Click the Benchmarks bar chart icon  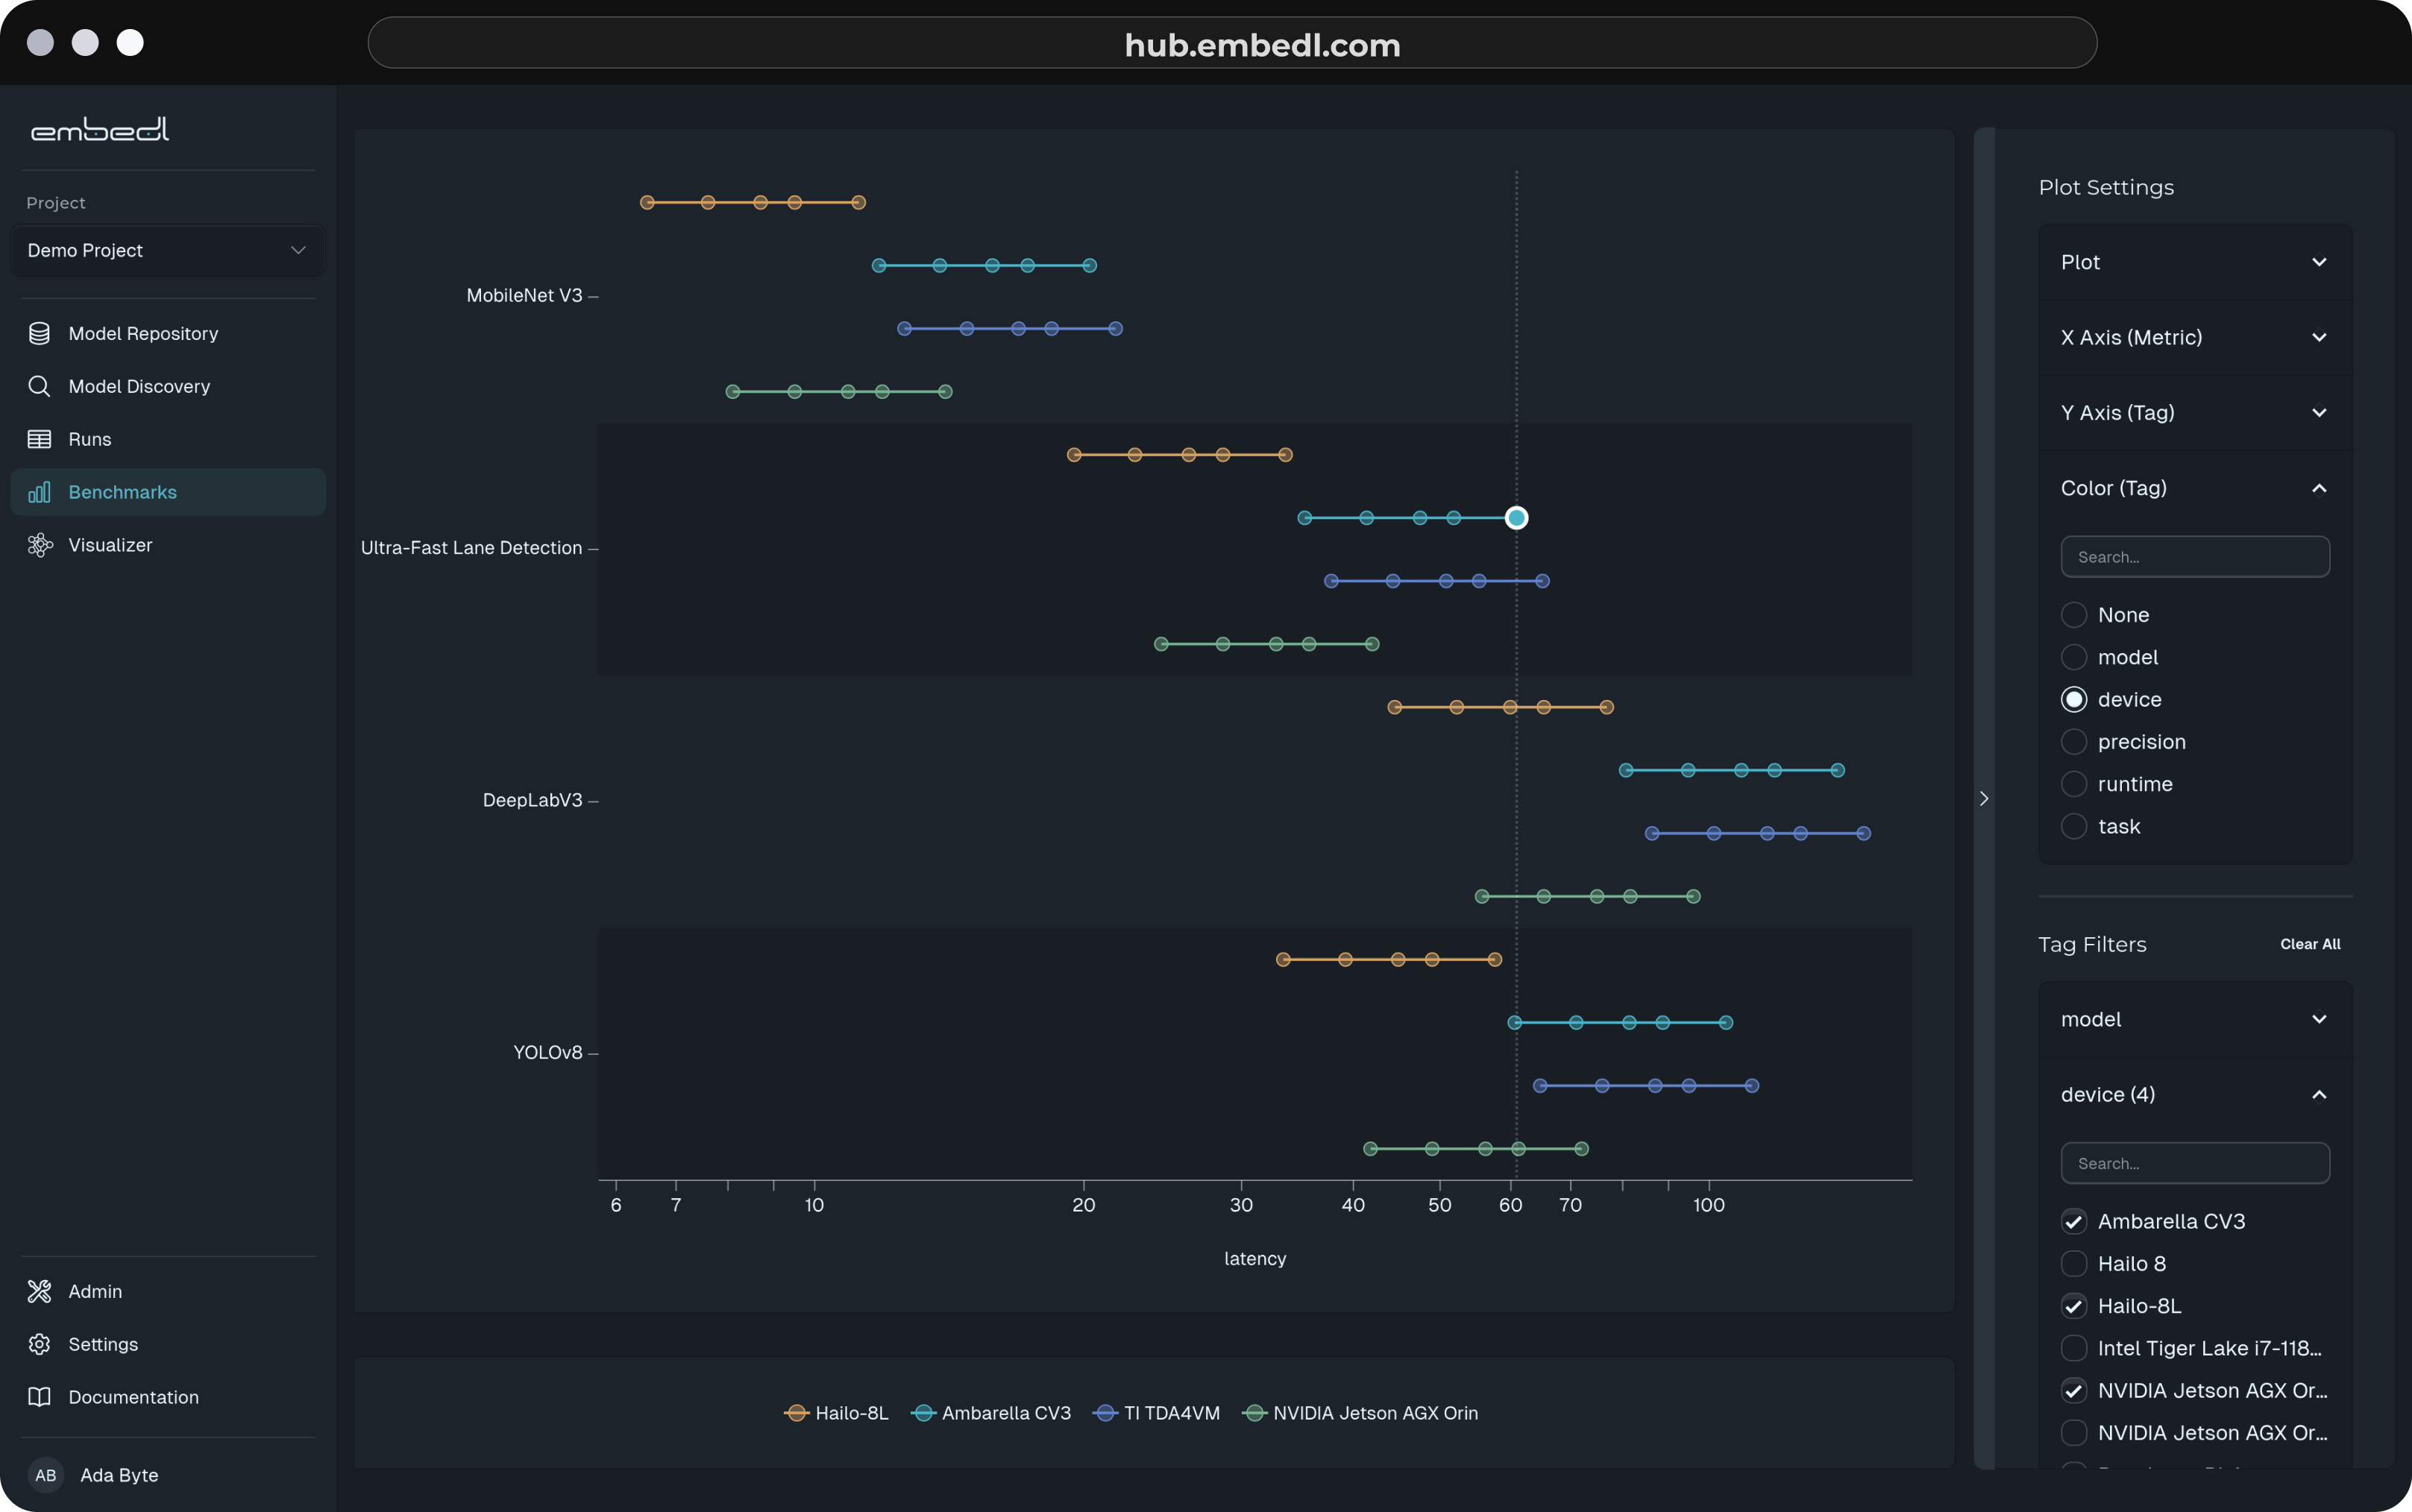coord(39,492)
